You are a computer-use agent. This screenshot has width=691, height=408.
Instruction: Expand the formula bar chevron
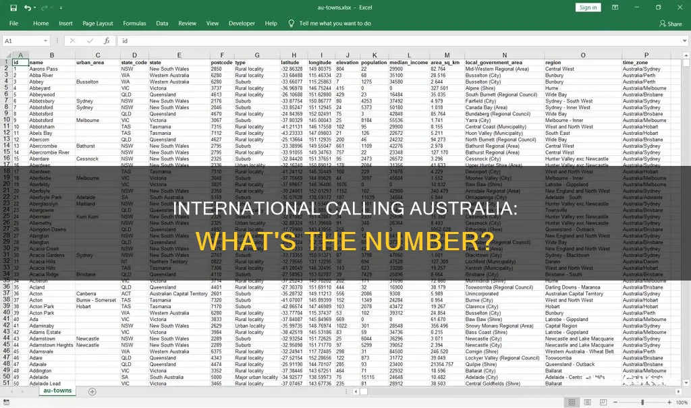(x=684, y=41)
